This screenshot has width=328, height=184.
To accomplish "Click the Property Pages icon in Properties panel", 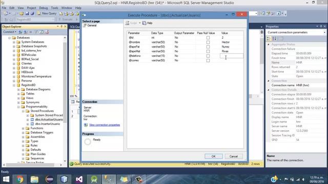I will (x=281, y=39).
